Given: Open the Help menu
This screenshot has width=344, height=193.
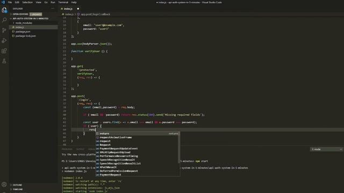Looking at the screenshot, I should 74,2.
